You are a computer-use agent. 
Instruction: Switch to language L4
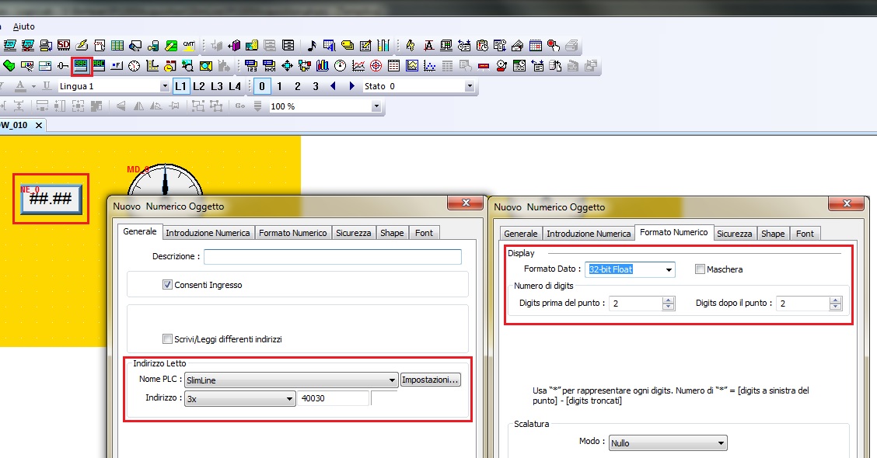click(235, 86)
